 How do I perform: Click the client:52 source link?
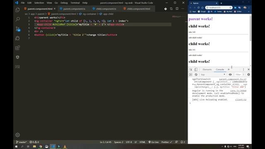[x=241, y=100]
